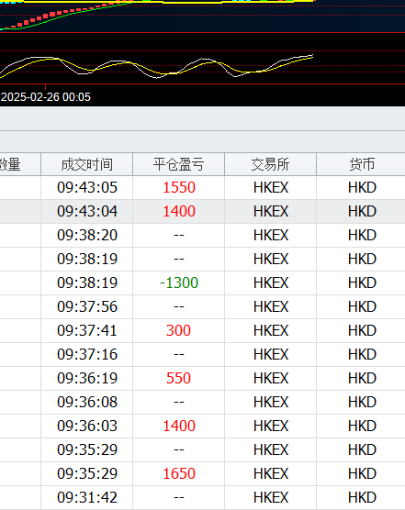
Task: Click the profit value 300
Action: (x=178, y=330)
